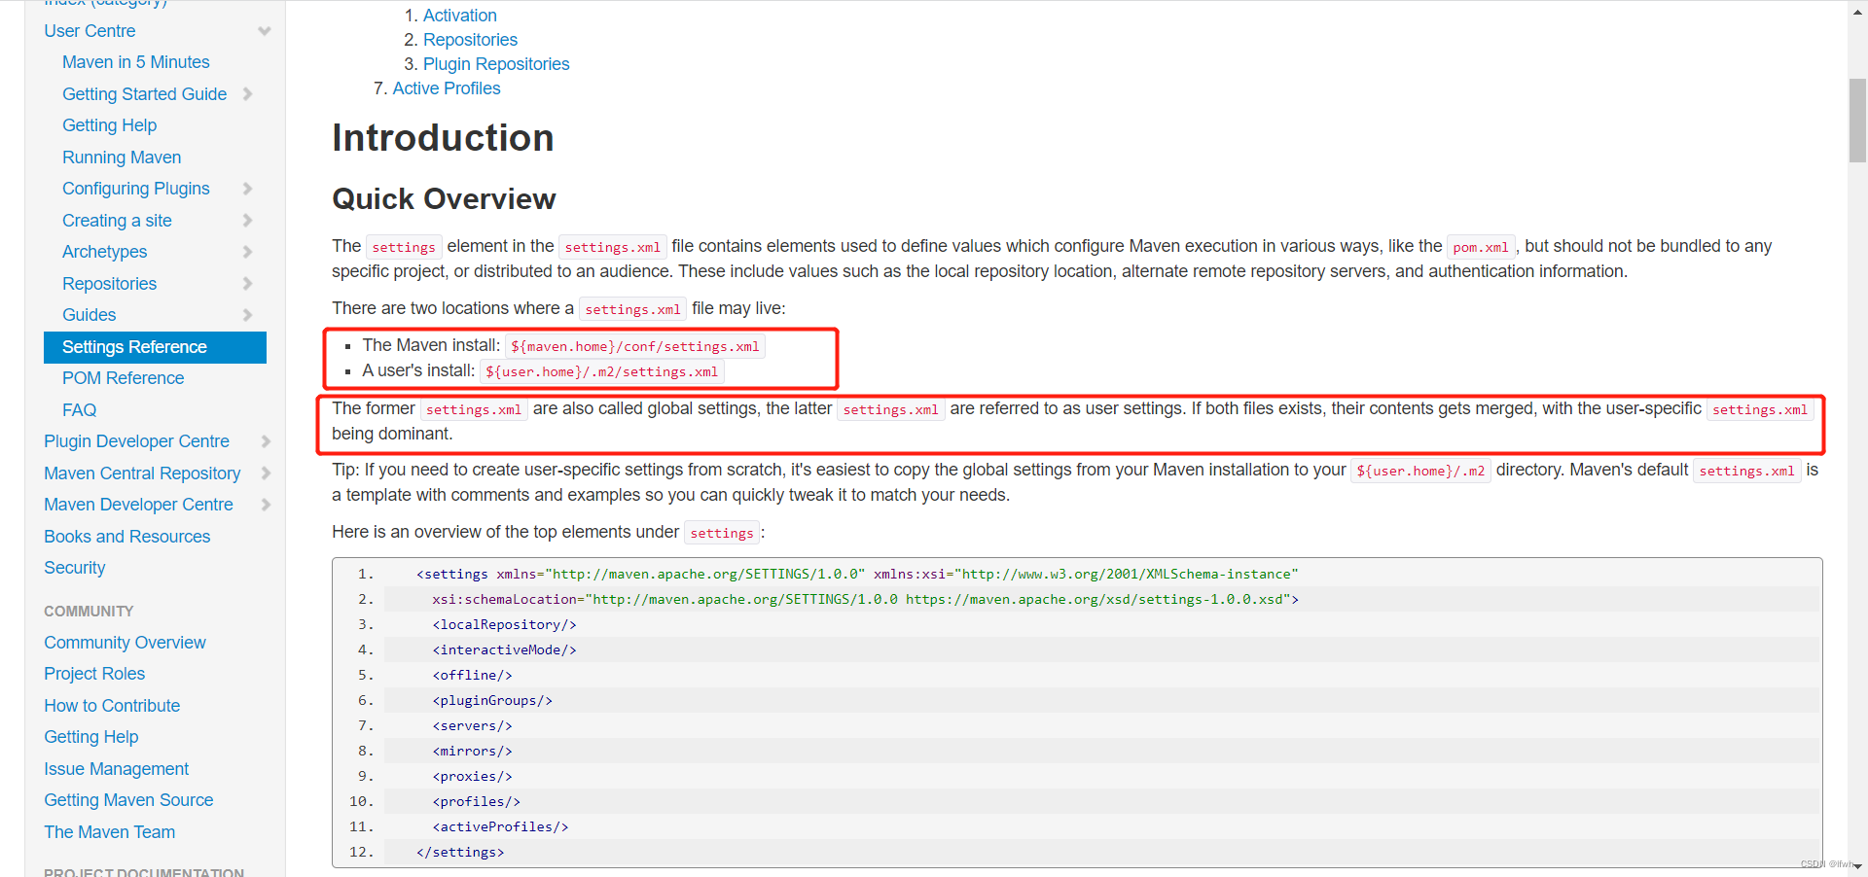Open POM Reference page

123,378
